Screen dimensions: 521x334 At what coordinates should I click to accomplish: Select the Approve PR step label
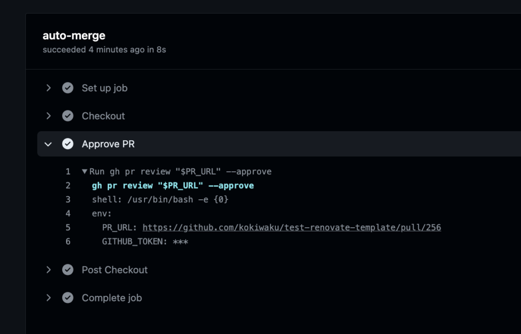pyautogui.click(x=108, y=144)
